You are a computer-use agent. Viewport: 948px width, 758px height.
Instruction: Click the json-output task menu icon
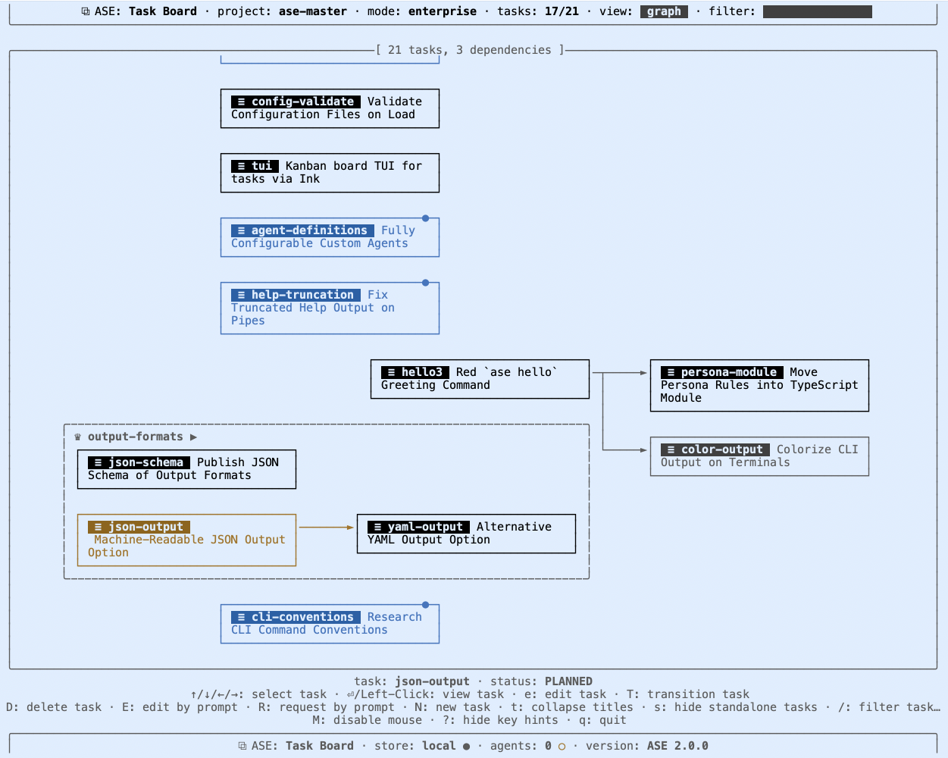pyautogui.click(x=99, y=527)
